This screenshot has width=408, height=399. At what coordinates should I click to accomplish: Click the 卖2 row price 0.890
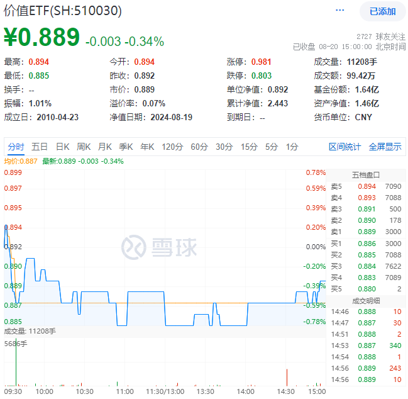[367, 220]
